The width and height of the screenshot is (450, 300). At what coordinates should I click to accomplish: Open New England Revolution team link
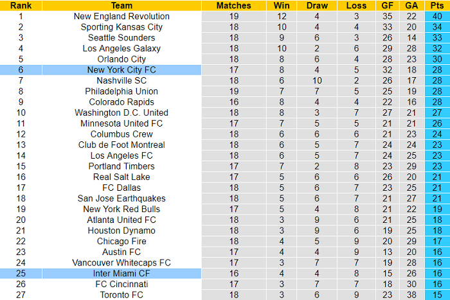point(122,16)
